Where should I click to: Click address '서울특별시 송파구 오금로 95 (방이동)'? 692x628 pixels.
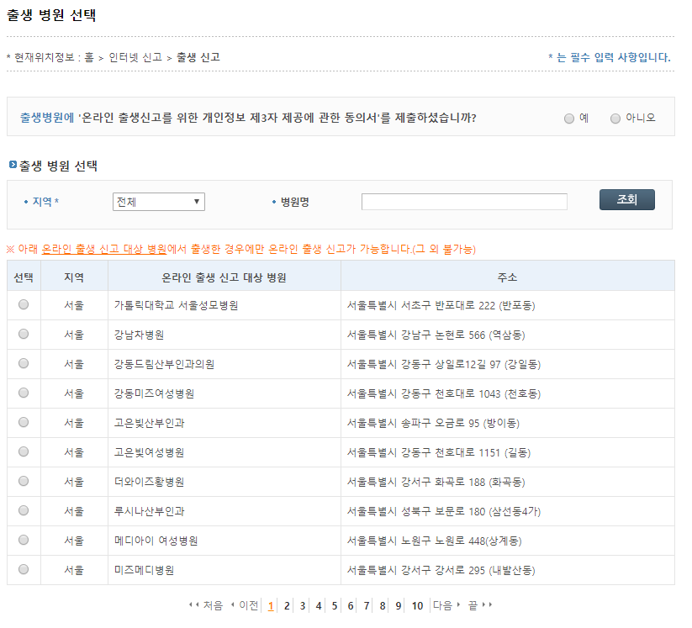(x=433, y=423)
